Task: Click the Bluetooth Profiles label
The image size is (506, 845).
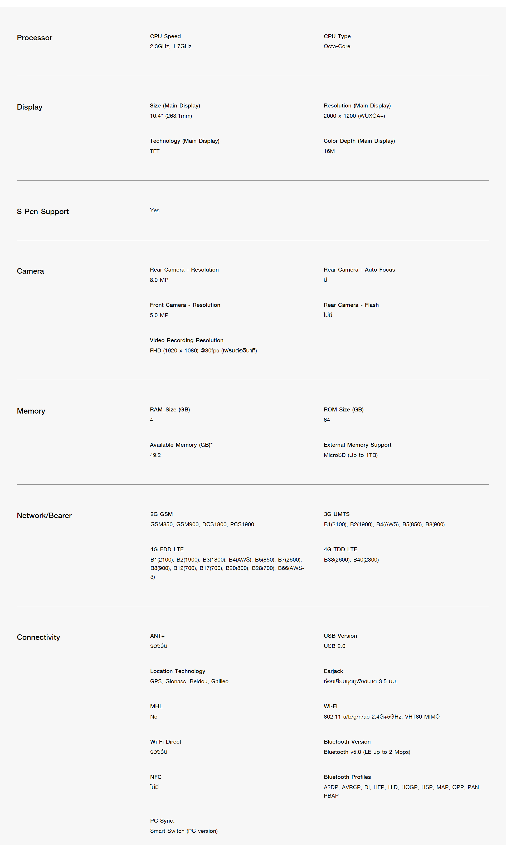Action: point(347,777)
